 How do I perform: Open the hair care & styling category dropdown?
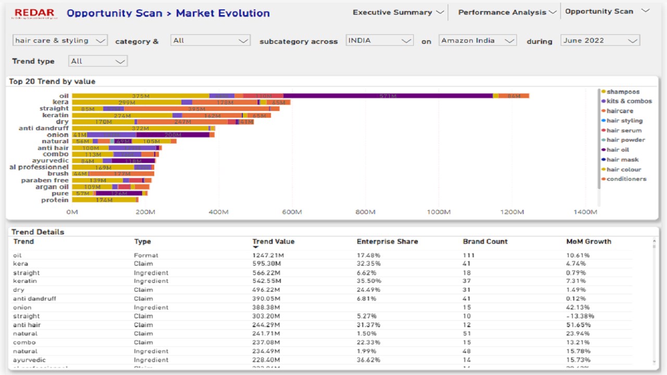click(x=60, y=41)
